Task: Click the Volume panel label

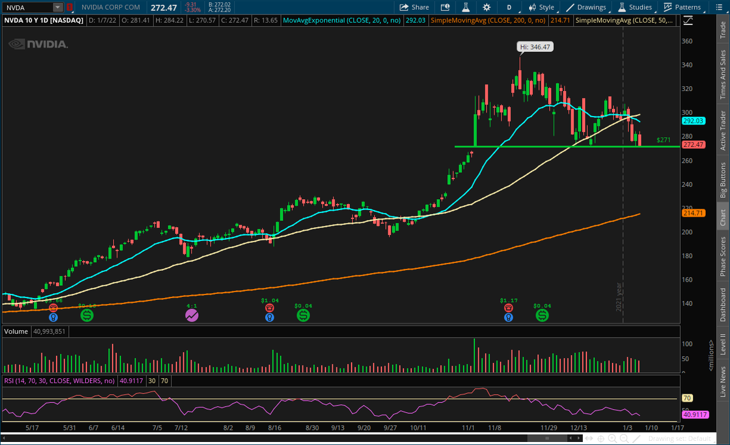Action: click(x=16, y=331)
